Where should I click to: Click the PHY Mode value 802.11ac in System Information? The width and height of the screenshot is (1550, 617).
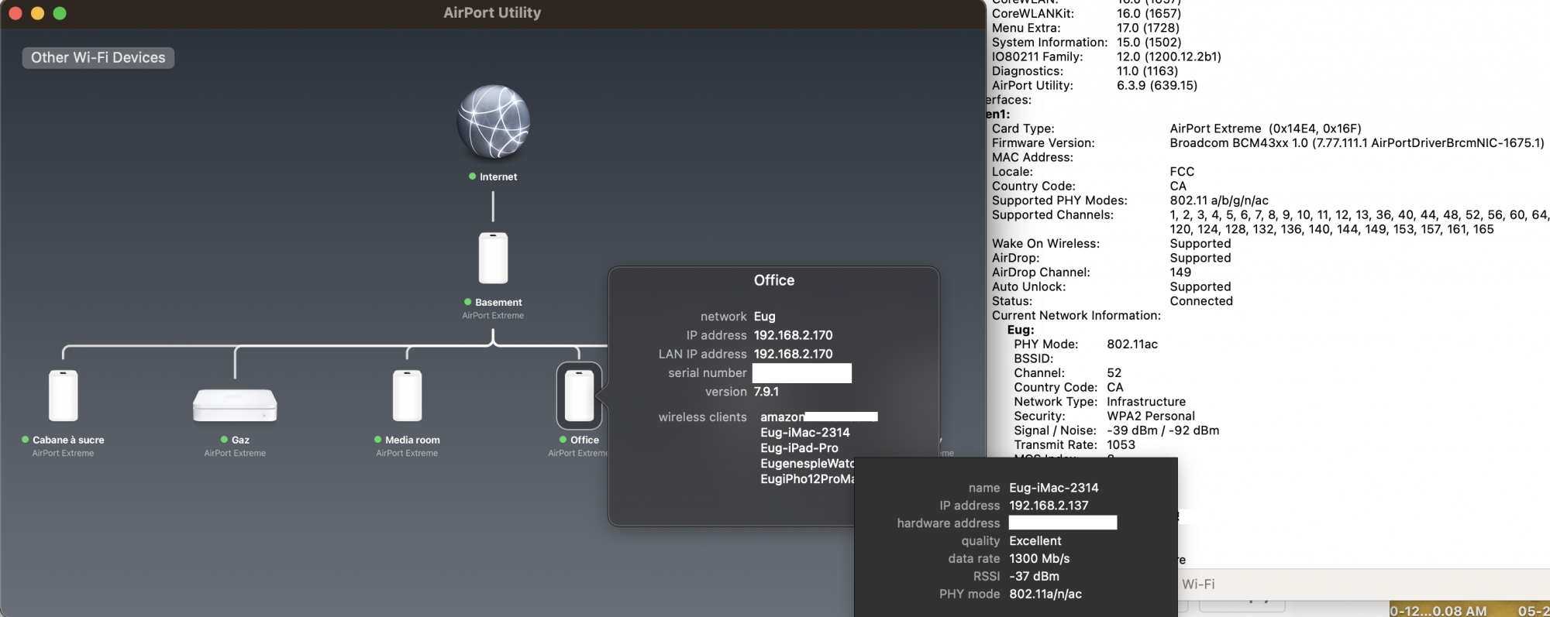pos(1132,344)
